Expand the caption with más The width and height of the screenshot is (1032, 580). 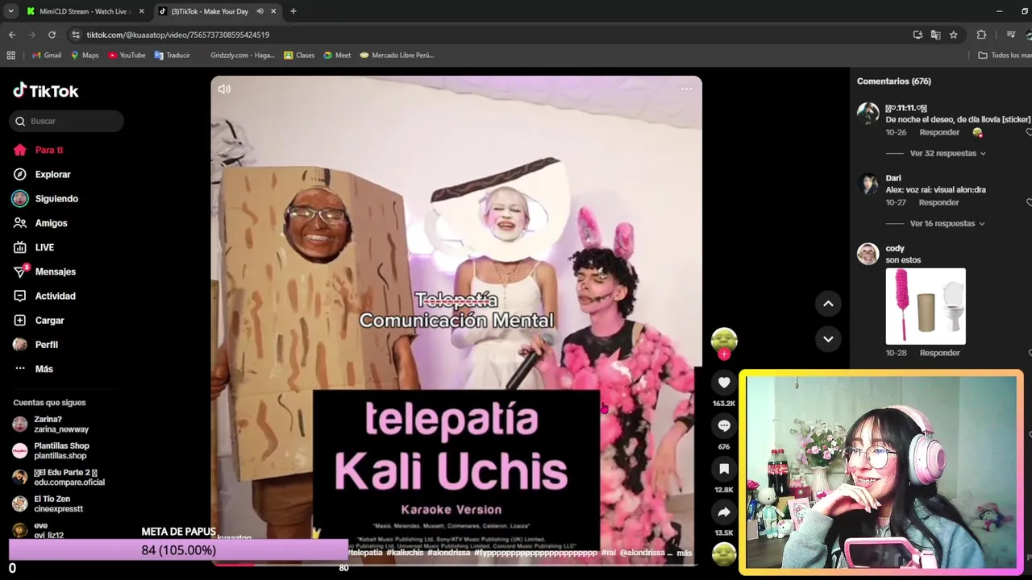tap(685, 553)
